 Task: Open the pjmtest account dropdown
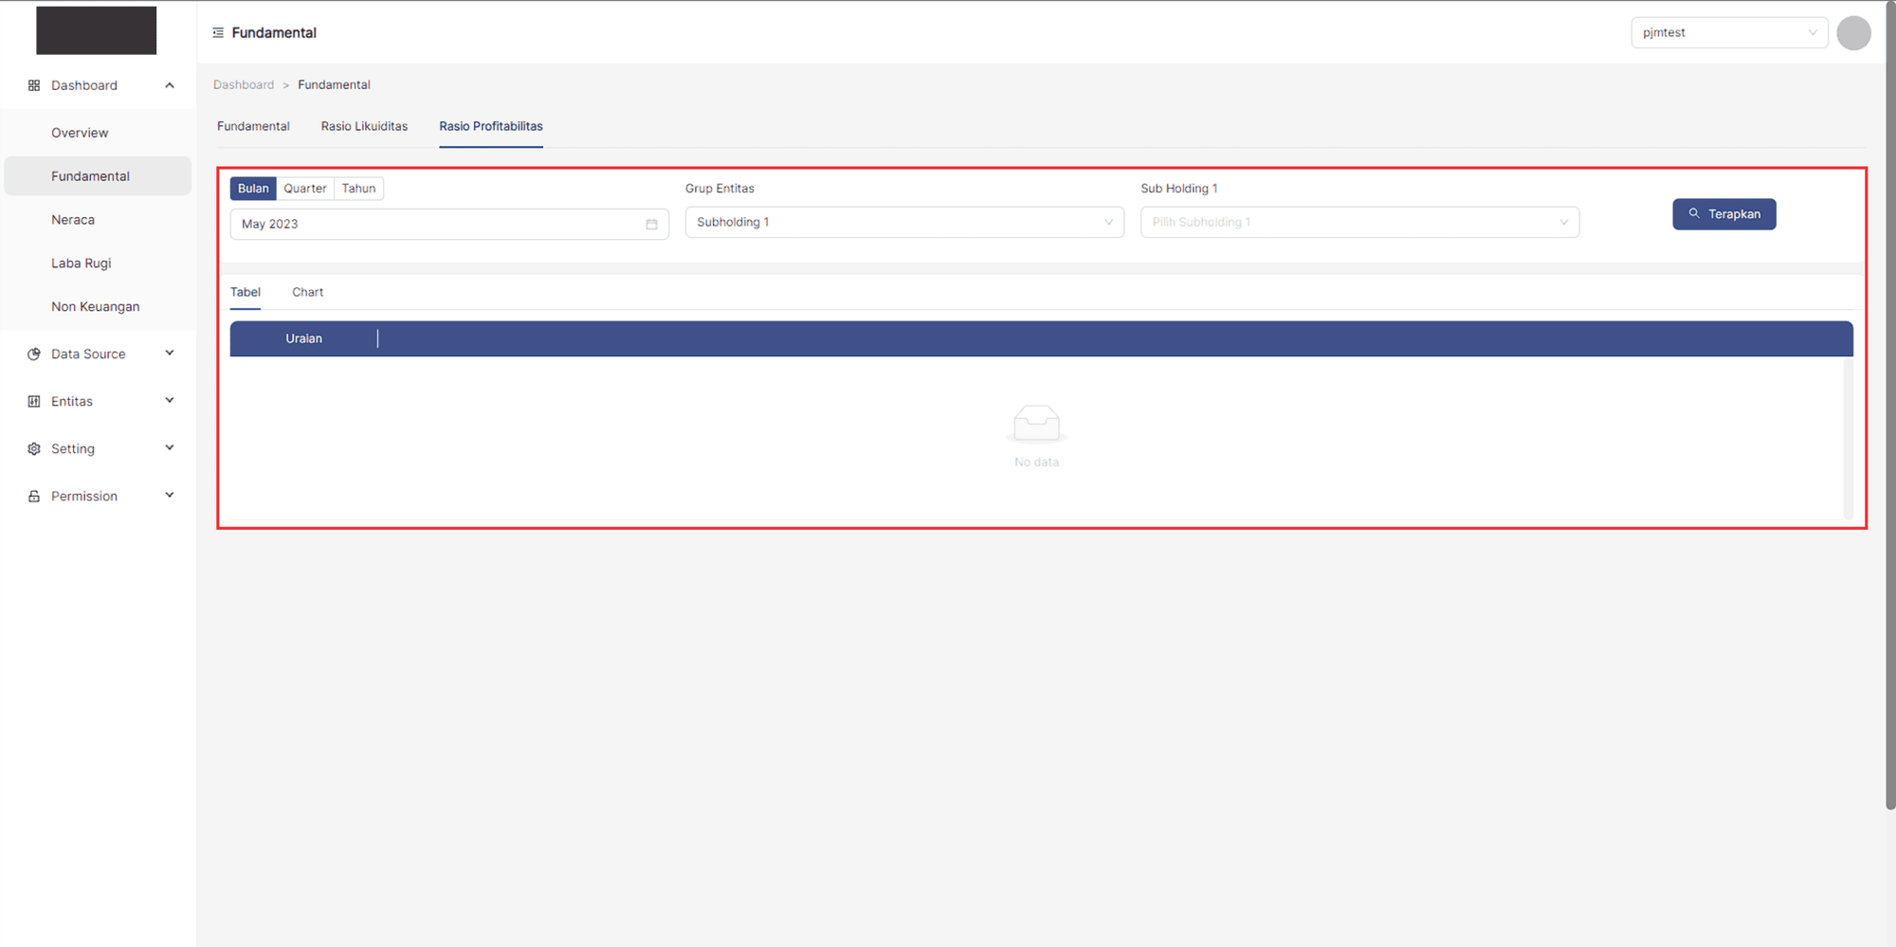pyautogui.click(x=1728, y=33)
